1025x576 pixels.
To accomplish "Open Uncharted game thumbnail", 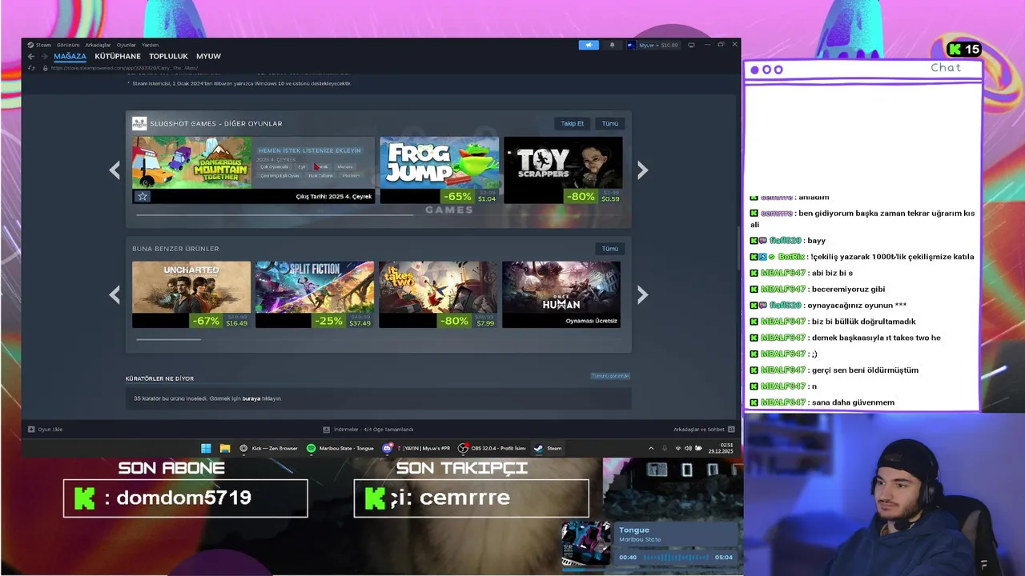I will coord(191,287).
